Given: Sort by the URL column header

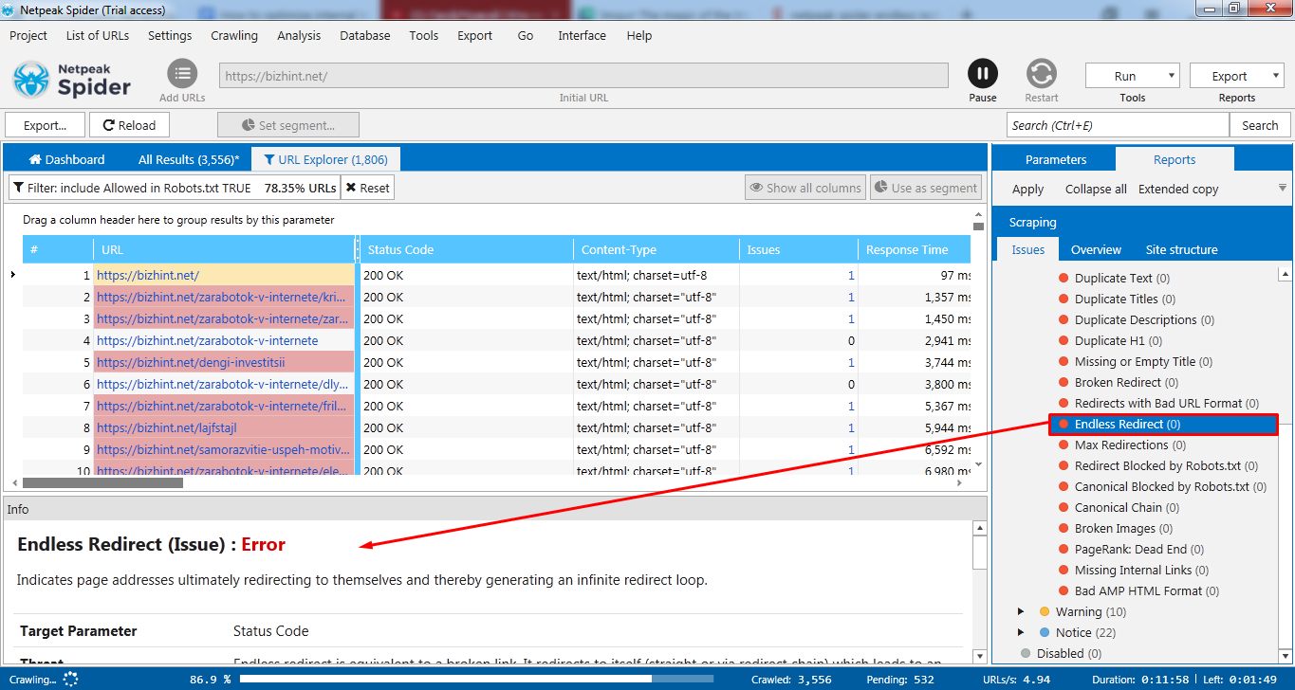Looking at the screenshot, I should point(225,249).
